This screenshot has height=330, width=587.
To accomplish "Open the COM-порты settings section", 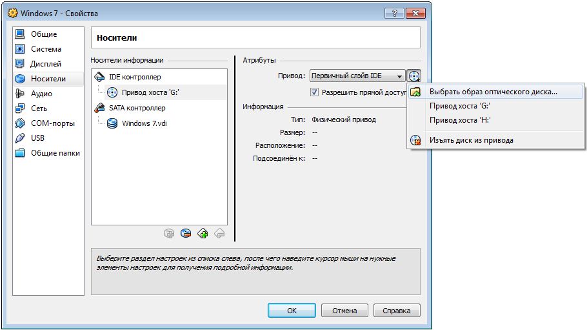I will click(48, 123).
